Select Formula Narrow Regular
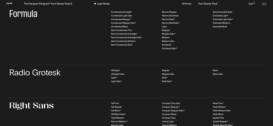 (x=169, y=12)
